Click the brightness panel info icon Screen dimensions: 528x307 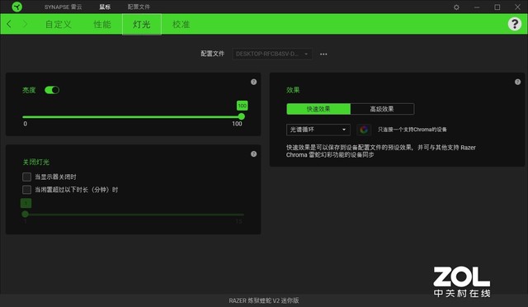[253, 82]
